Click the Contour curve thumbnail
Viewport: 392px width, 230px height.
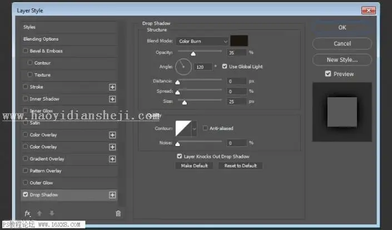click(183, 128)
